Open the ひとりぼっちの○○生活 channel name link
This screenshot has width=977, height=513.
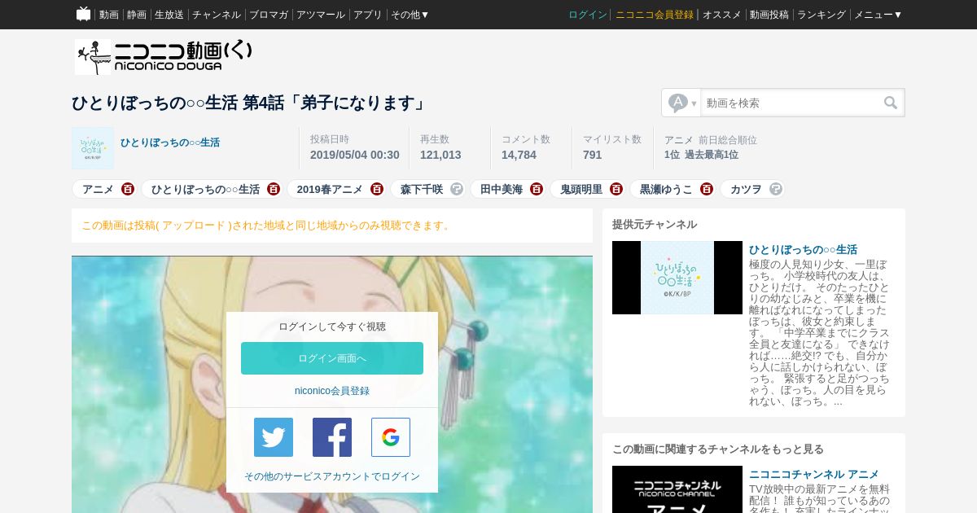[x=170, y=142]
